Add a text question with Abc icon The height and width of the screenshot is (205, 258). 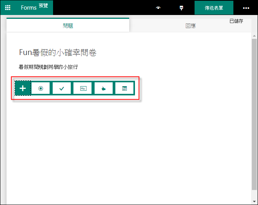pos(83,88)
